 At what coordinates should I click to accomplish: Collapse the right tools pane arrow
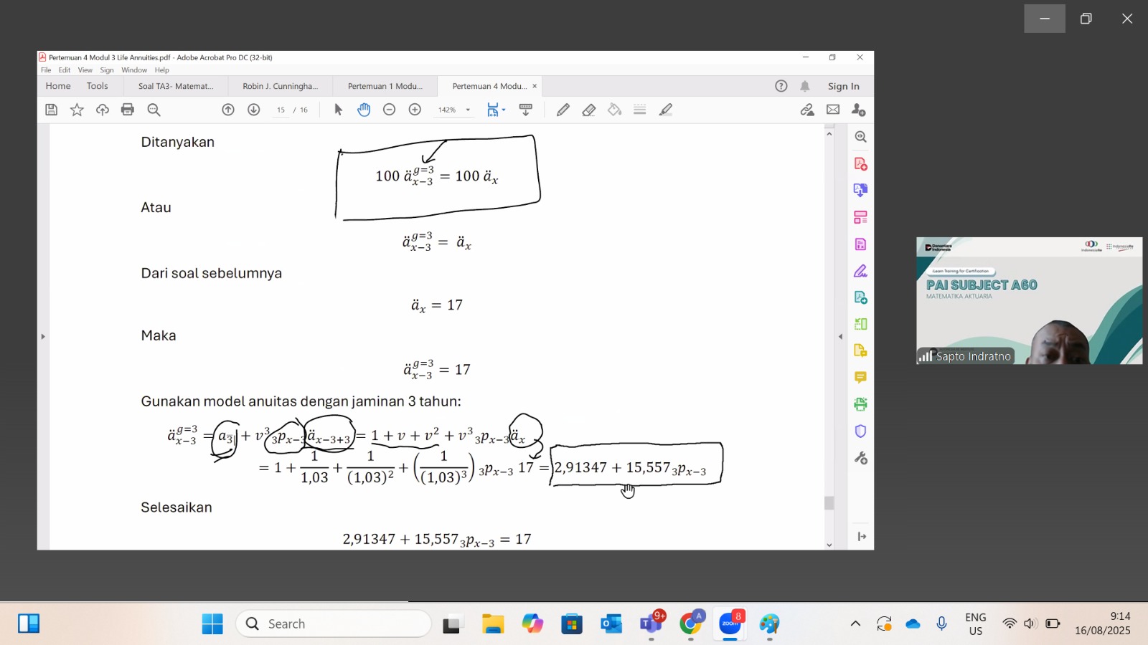click(840, 336)
